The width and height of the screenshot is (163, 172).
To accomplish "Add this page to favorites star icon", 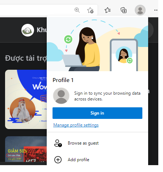I will 90,10.
